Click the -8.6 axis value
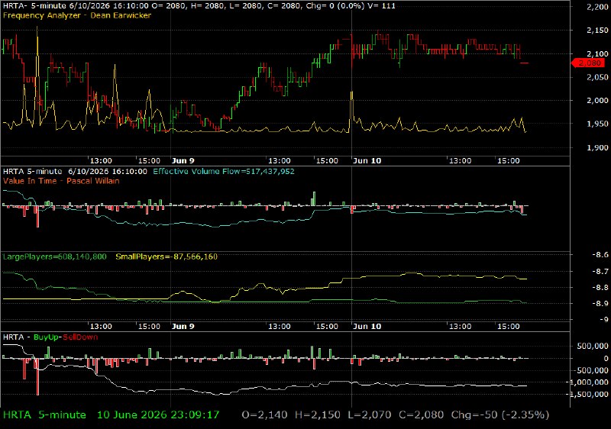The height and width of the screenshot is (429, 611). [600, 255]
